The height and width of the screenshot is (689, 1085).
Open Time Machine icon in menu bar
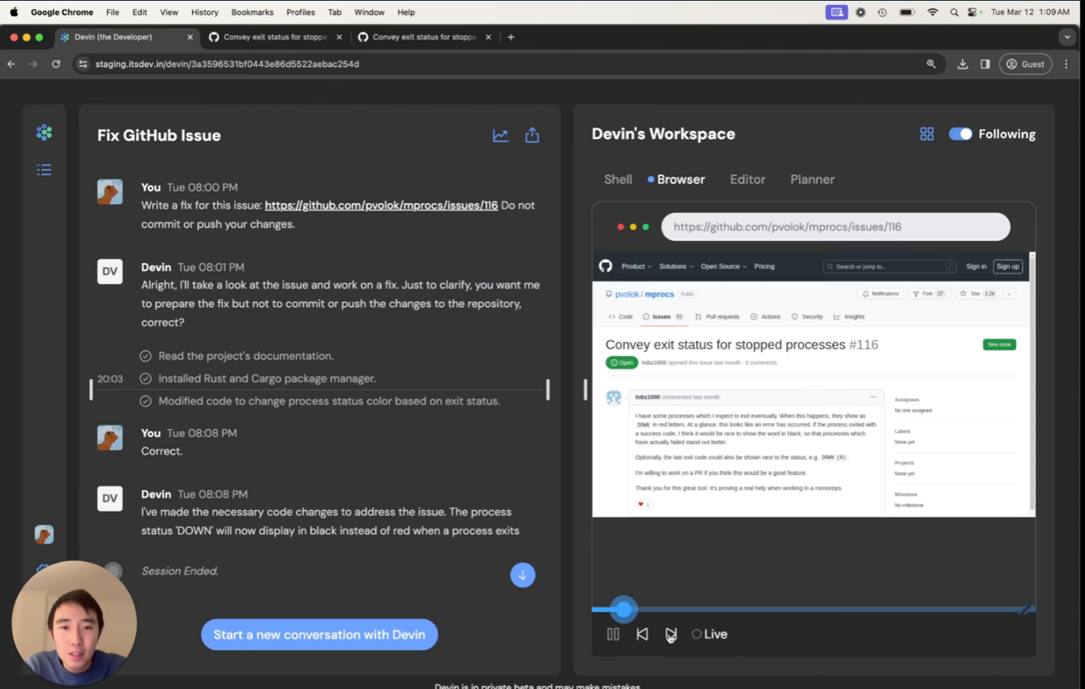[882, 12]
